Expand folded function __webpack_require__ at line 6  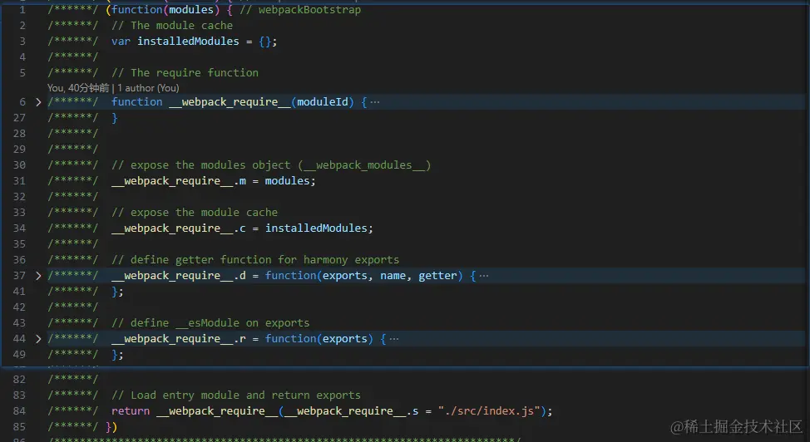click(x=38, y=102)
